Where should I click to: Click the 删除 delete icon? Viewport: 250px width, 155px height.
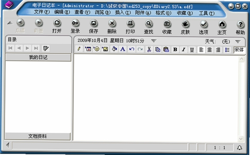[112, 24]
